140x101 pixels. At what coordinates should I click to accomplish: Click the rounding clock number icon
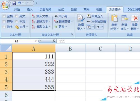[89, 27]
